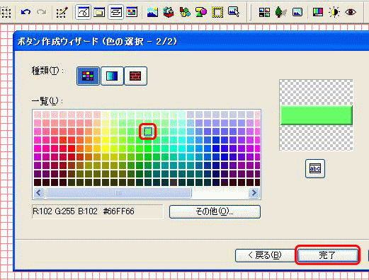Screen dimensions: 369x280
Task: Click the abc text preview button
Action: (x=315, y=168)
